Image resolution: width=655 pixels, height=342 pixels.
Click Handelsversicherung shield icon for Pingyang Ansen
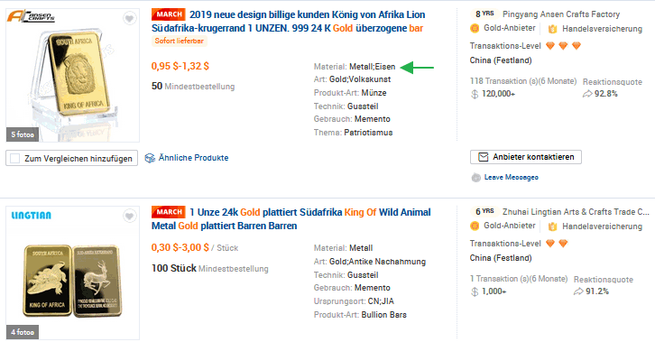(x=553, y=29)
